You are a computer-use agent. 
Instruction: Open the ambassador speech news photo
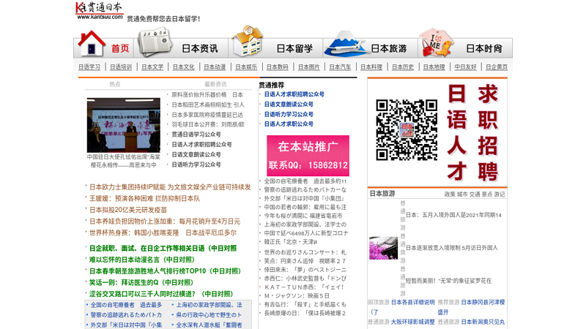pos(124,125)
